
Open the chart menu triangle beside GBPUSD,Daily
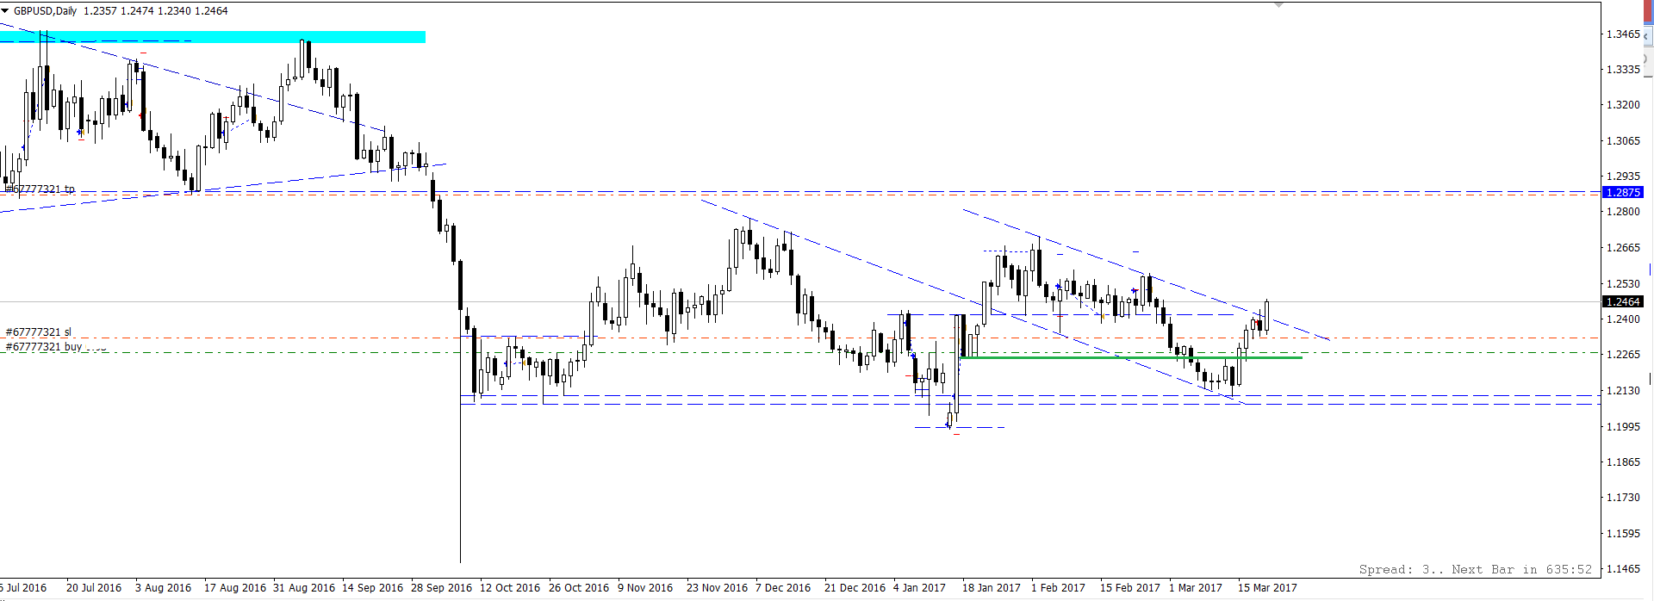tap(5, 11)
